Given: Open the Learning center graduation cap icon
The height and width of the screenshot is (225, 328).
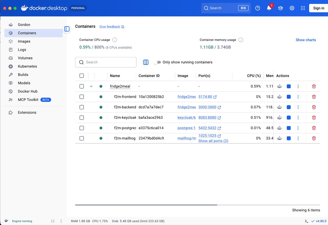Looking at the screenshot, I should click(281, 8).
